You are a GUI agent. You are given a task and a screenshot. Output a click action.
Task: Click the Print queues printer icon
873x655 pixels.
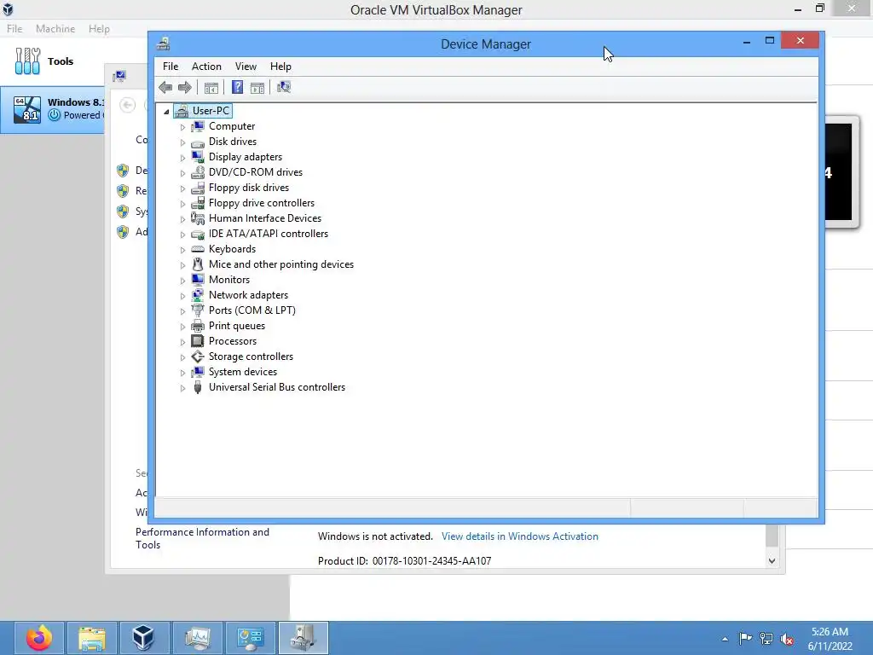(x=198, y=326)
